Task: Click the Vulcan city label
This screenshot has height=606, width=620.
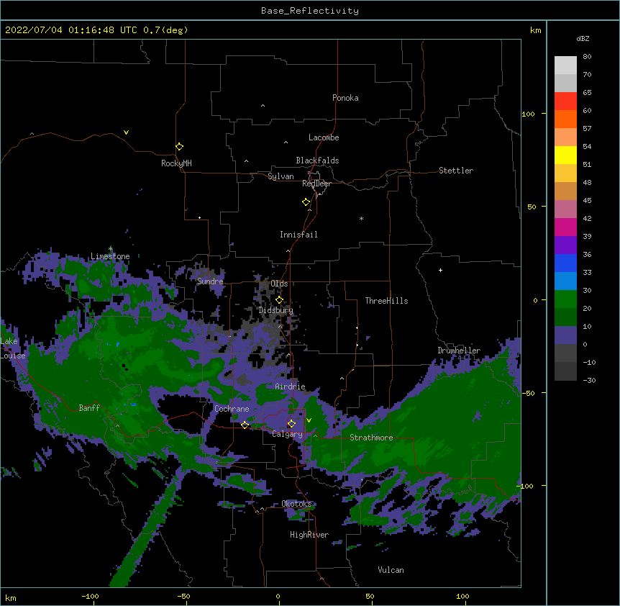Action: pyautogui.click(x=391, y=570)
